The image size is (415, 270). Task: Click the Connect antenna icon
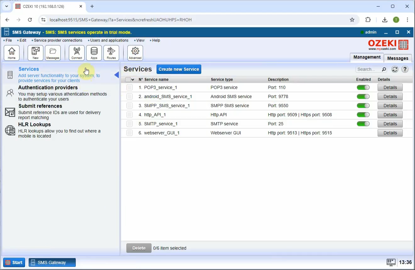77,53
